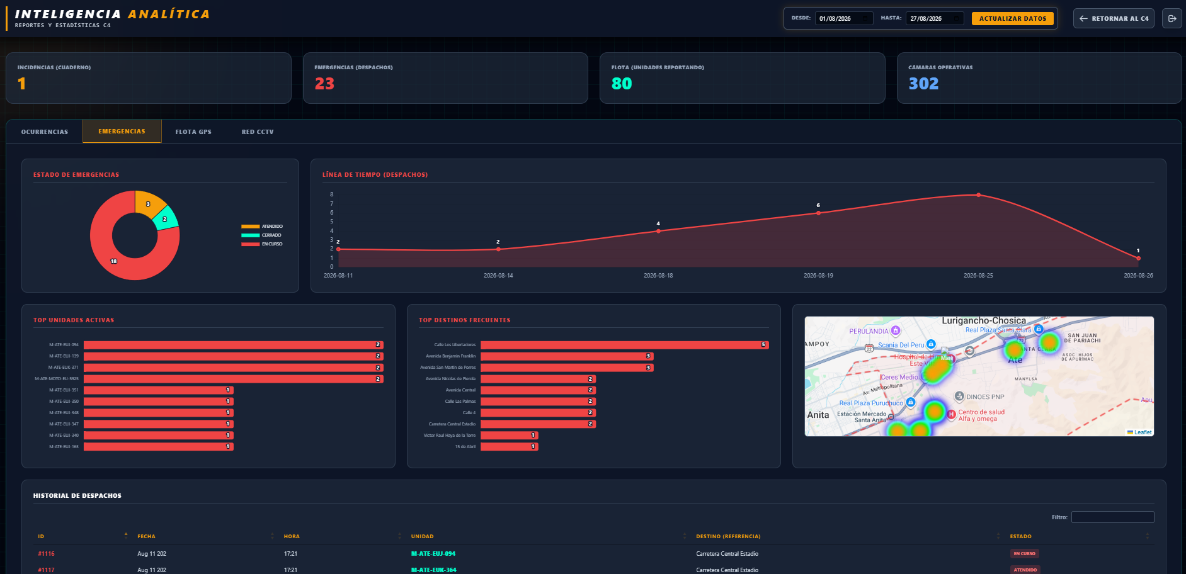This screenshot has height=574, width=1186.
Task: Sort dispatch history by ID column arrows
Action: point(126,536)
